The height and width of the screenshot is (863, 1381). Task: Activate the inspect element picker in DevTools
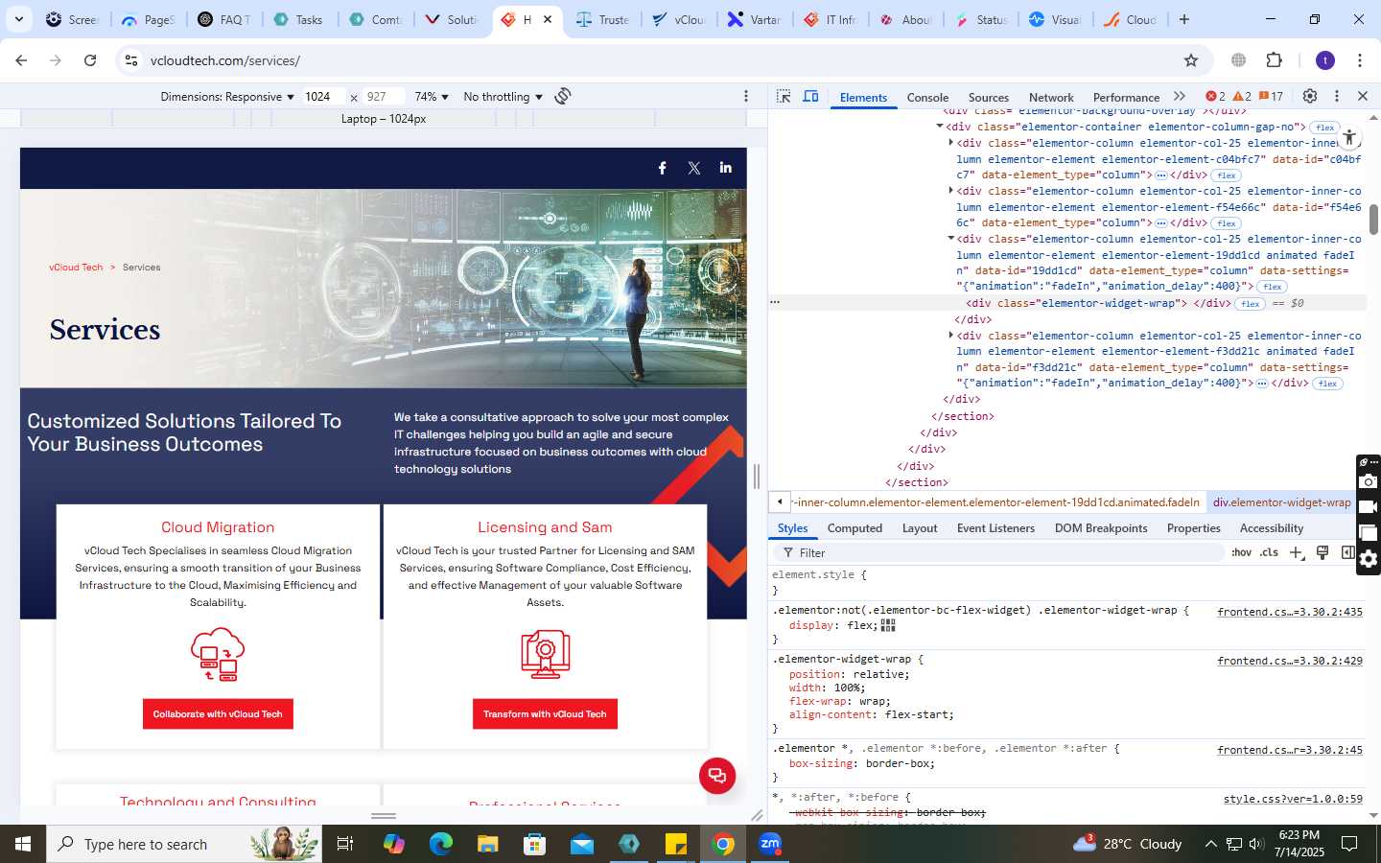pos(784,97)
